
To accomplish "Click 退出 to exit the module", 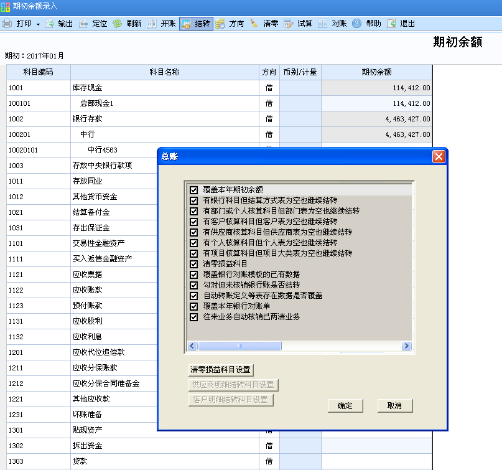I will (x=399, y=23).
